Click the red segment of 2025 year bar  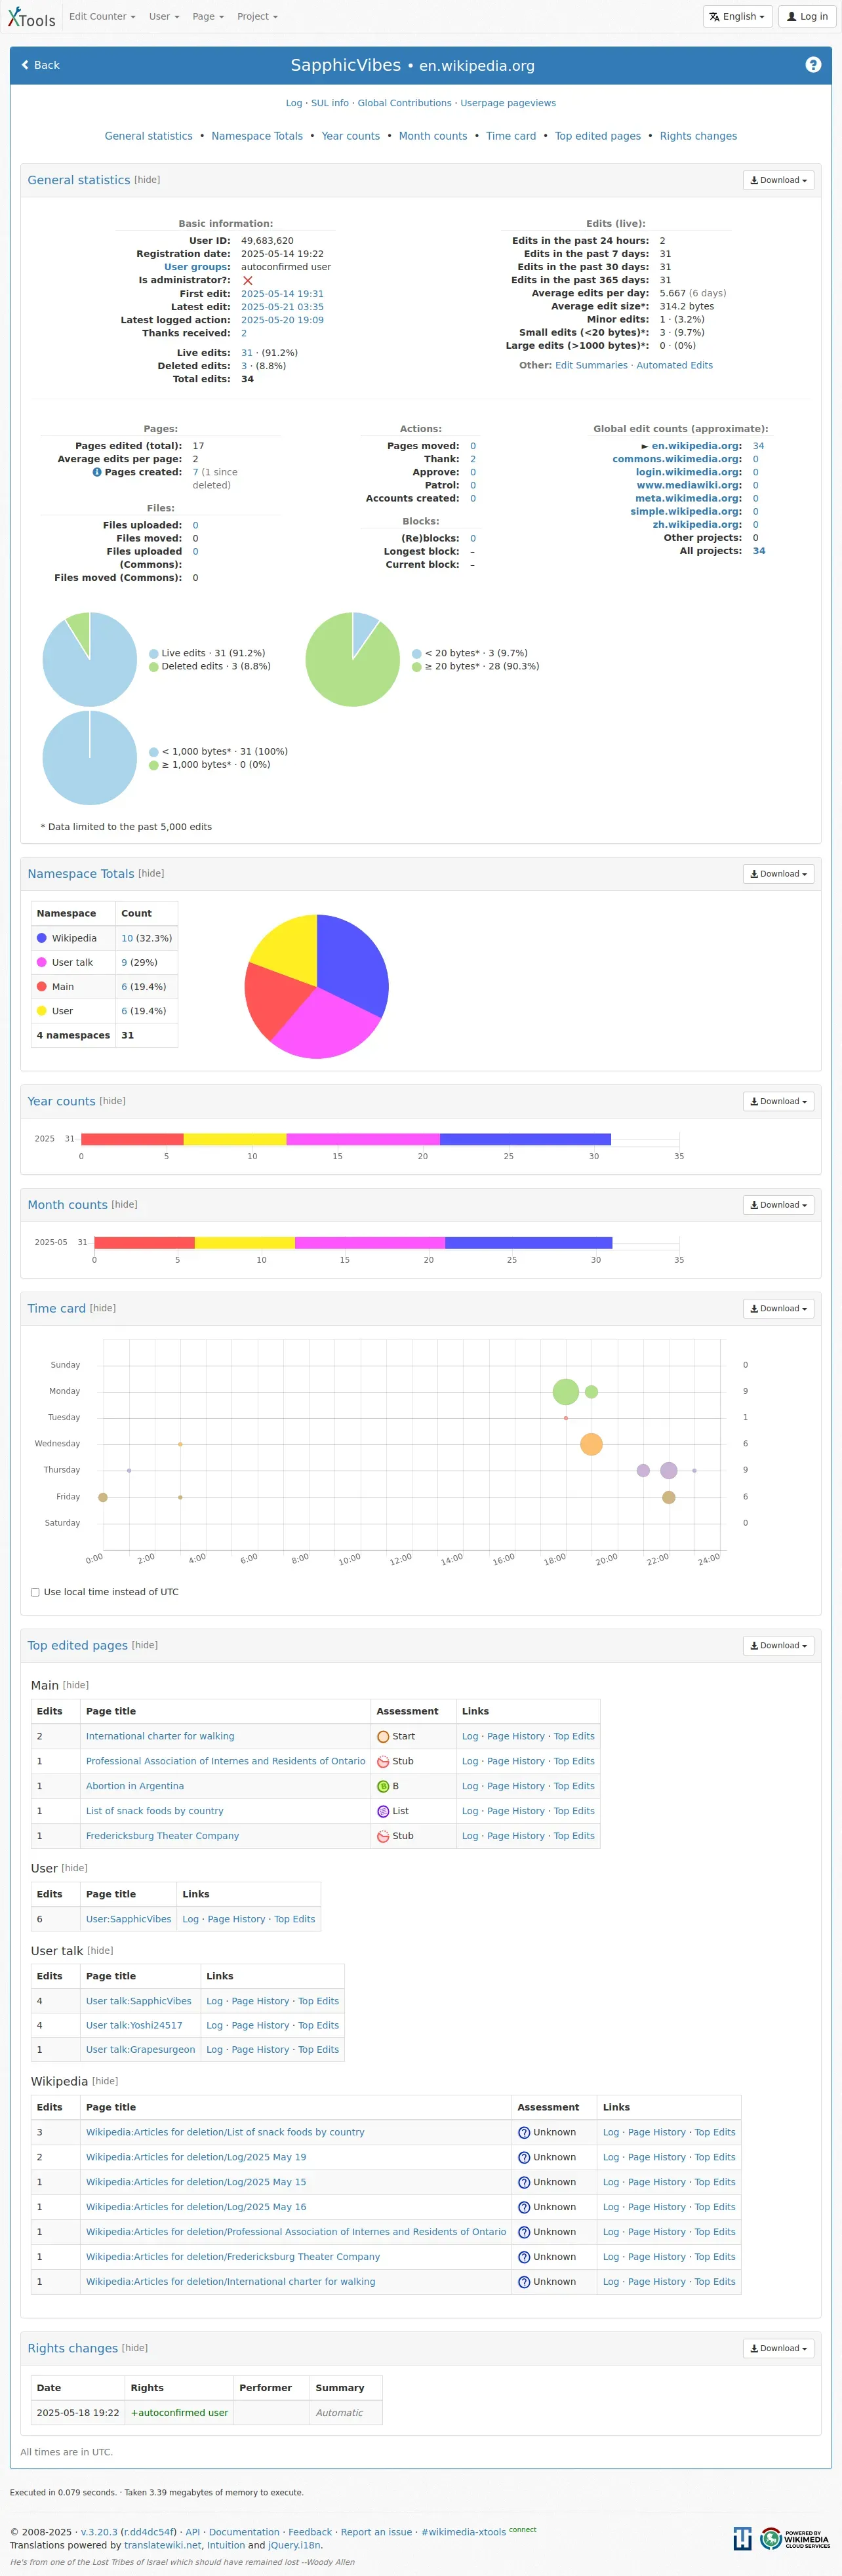point(132,1139)
